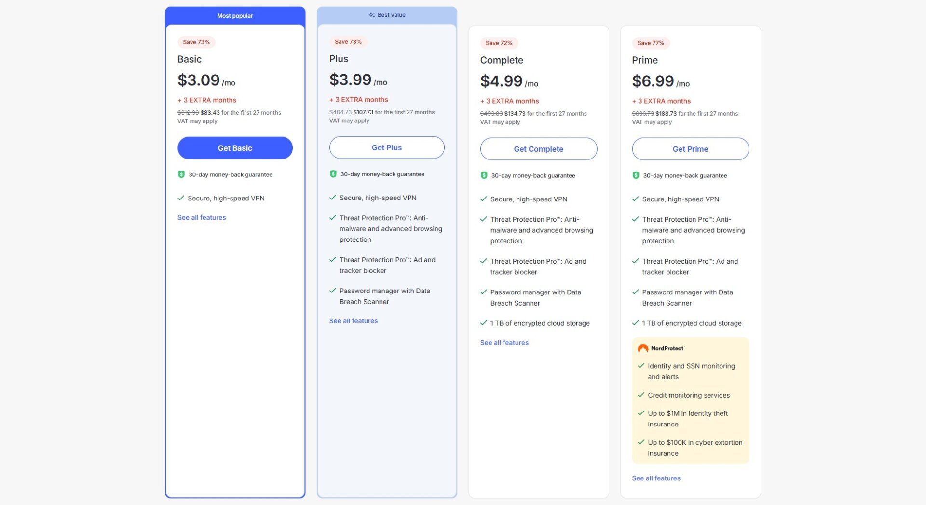The width and height of the screenshot is (926, 505).
Task: Click the Basic plan title
Action: [190, 59]
